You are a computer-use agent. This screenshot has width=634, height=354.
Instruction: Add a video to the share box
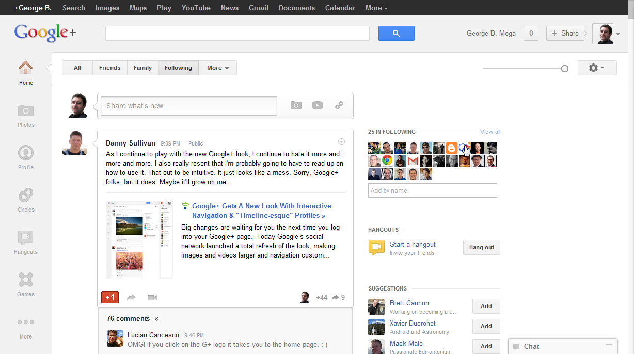317,105
